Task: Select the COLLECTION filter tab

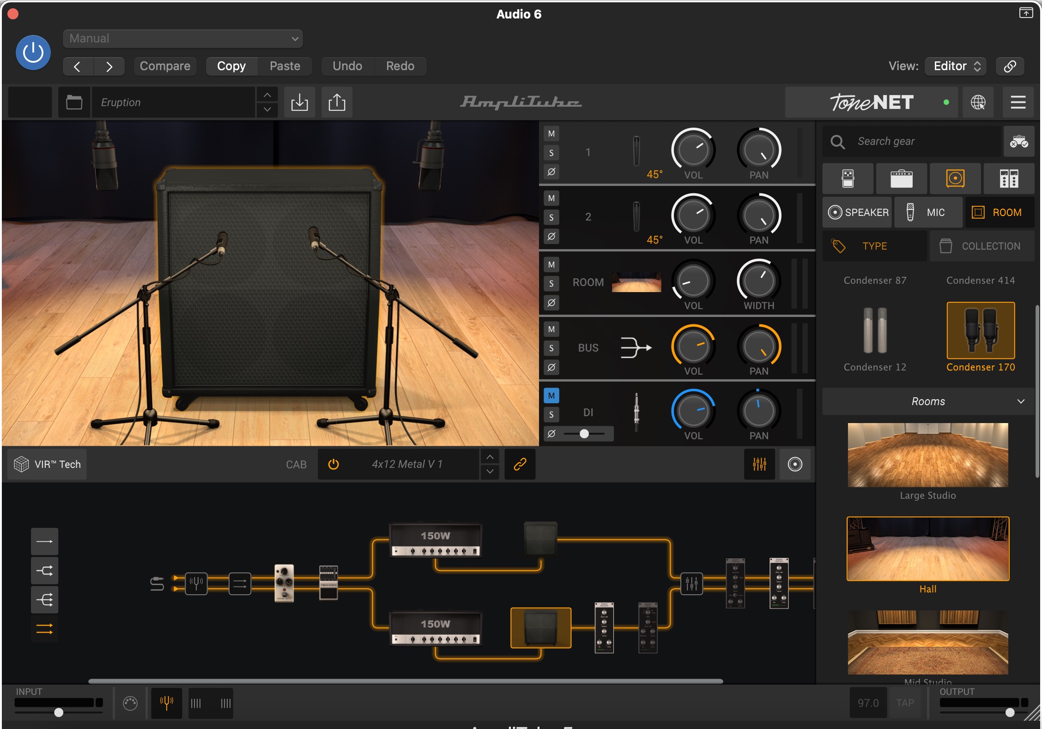Action: 982,246
